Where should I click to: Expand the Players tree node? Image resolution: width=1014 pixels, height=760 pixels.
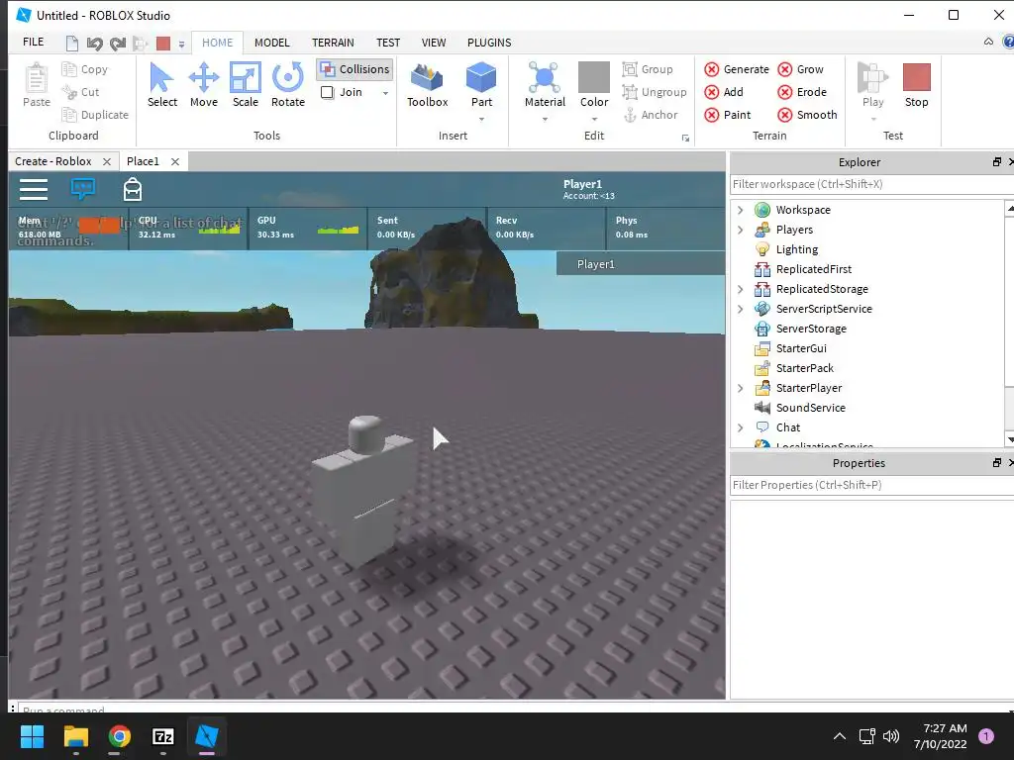pos(741,230)
